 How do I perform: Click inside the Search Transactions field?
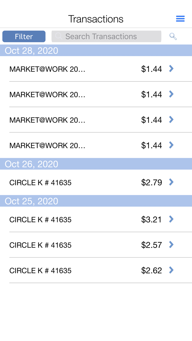coord(106,36)
